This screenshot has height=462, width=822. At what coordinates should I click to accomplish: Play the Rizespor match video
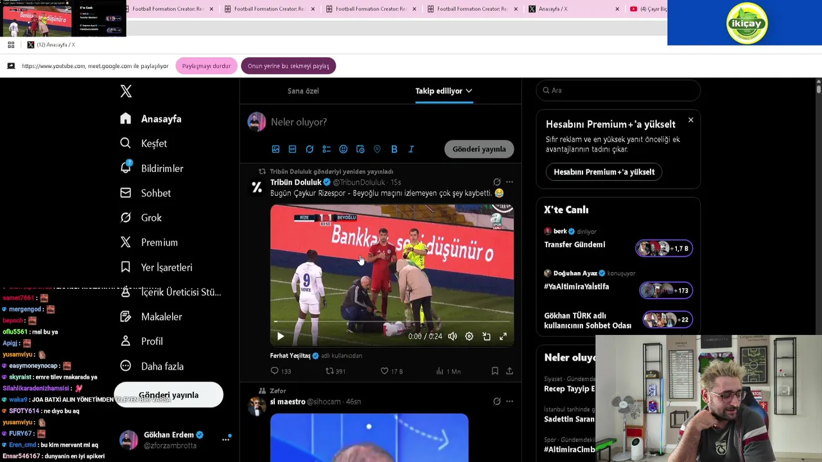281,336
